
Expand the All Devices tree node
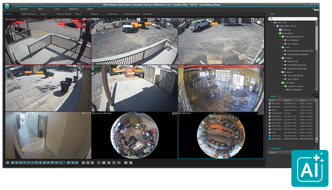[x=278, y=30]
